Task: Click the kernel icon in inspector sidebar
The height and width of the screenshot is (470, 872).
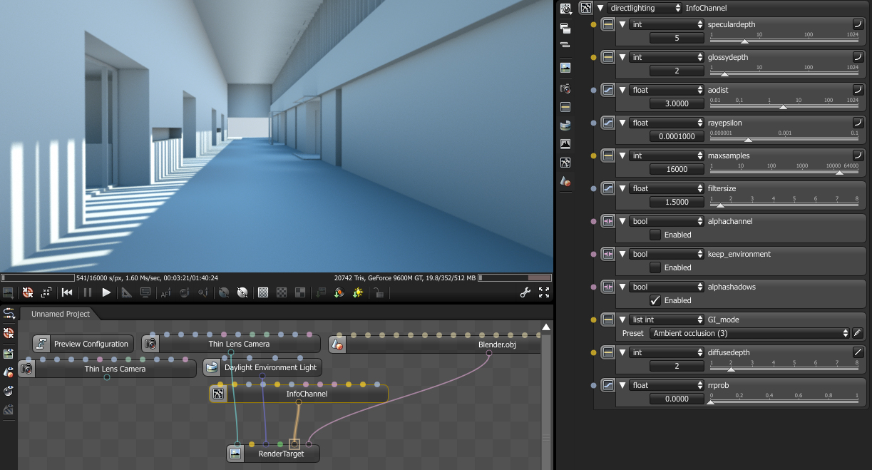Action: pos(565,163)
